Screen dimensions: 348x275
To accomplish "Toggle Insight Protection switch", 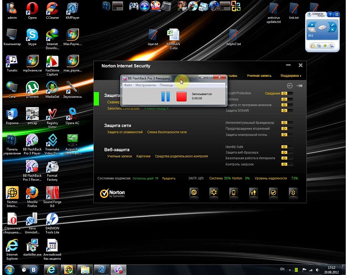I will [287, 93].
